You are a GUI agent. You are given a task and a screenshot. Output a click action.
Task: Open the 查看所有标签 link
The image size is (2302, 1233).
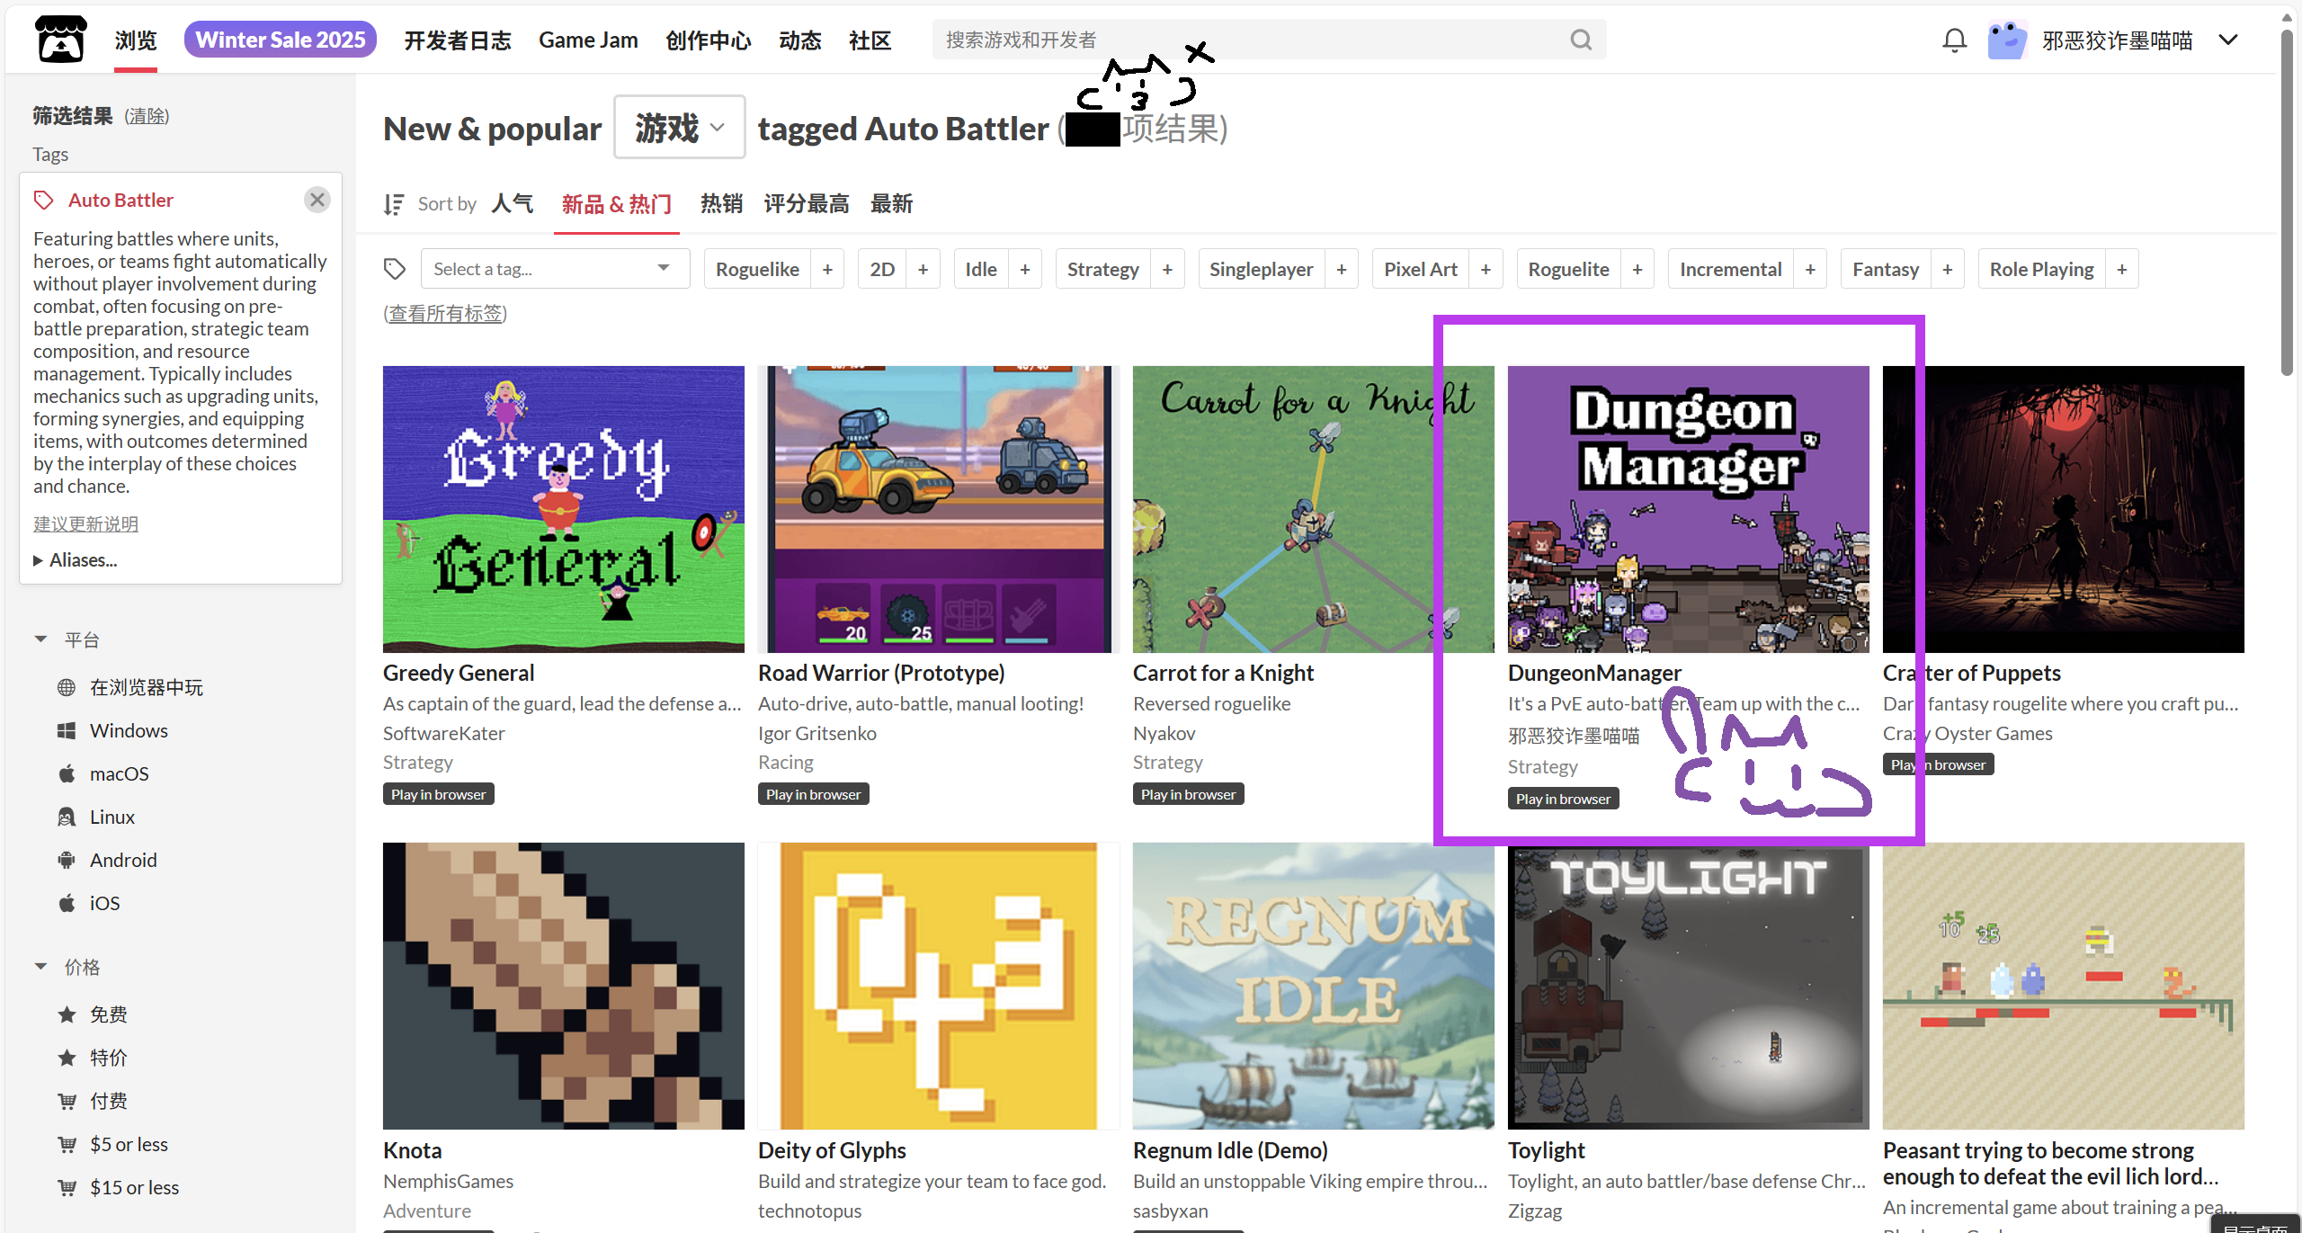click(x=445, y=313)
